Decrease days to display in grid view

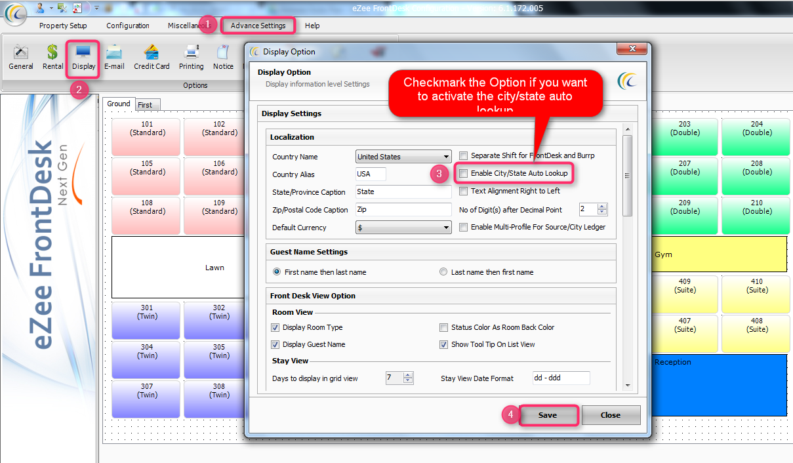[x=409, y=381]
